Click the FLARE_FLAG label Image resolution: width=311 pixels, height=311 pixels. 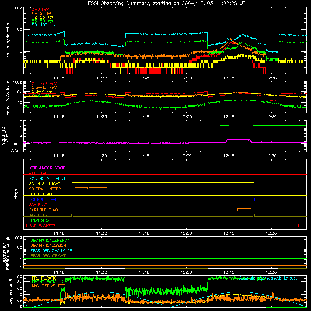40,194
